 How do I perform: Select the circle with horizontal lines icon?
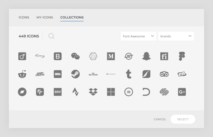[128, 56]
